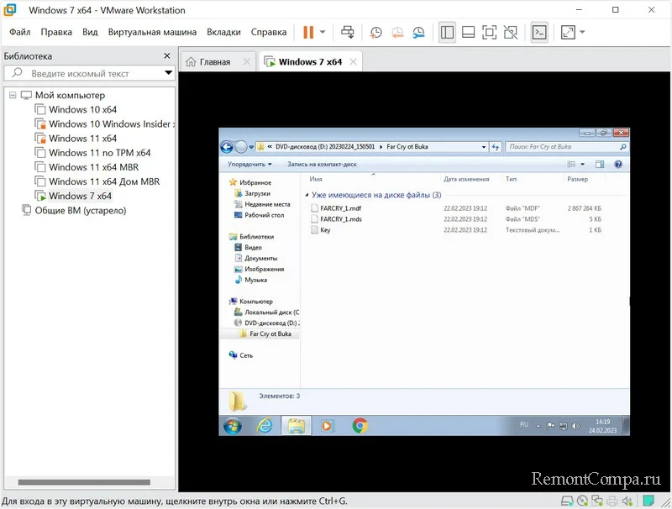
Task: Click the change view icon in Explorer
Action: coord(571,164)
